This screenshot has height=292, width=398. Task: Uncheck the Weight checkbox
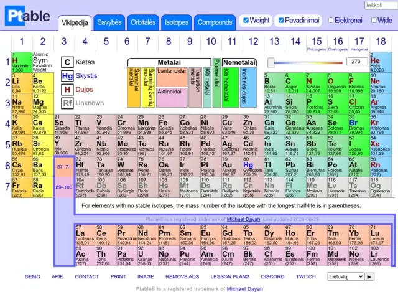click(x=246, y=21)
